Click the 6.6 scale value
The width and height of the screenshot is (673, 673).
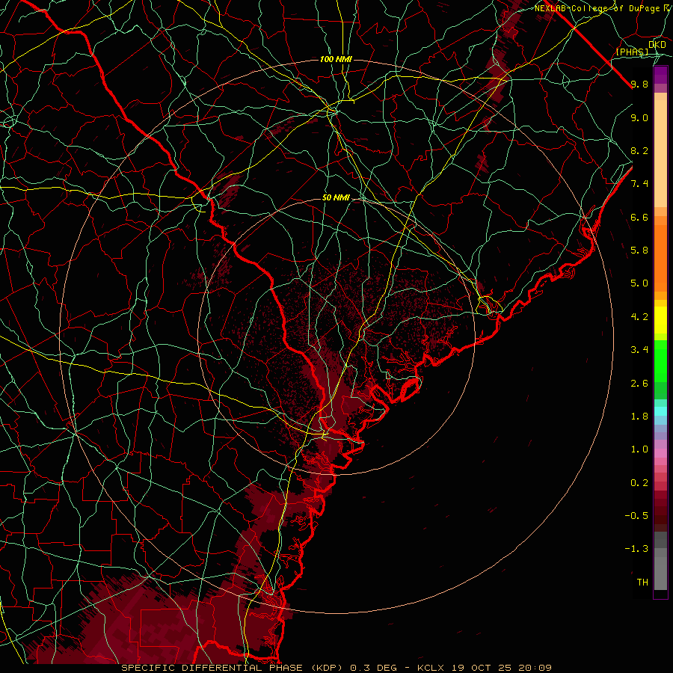639,217
